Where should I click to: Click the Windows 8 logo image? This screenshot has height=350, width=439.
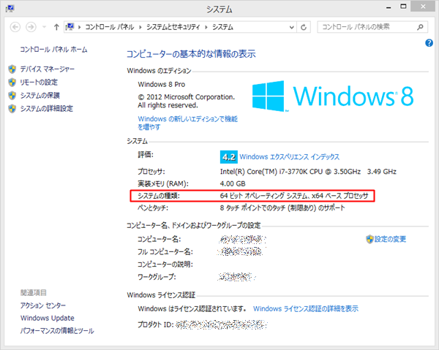[x=333, y=96]
